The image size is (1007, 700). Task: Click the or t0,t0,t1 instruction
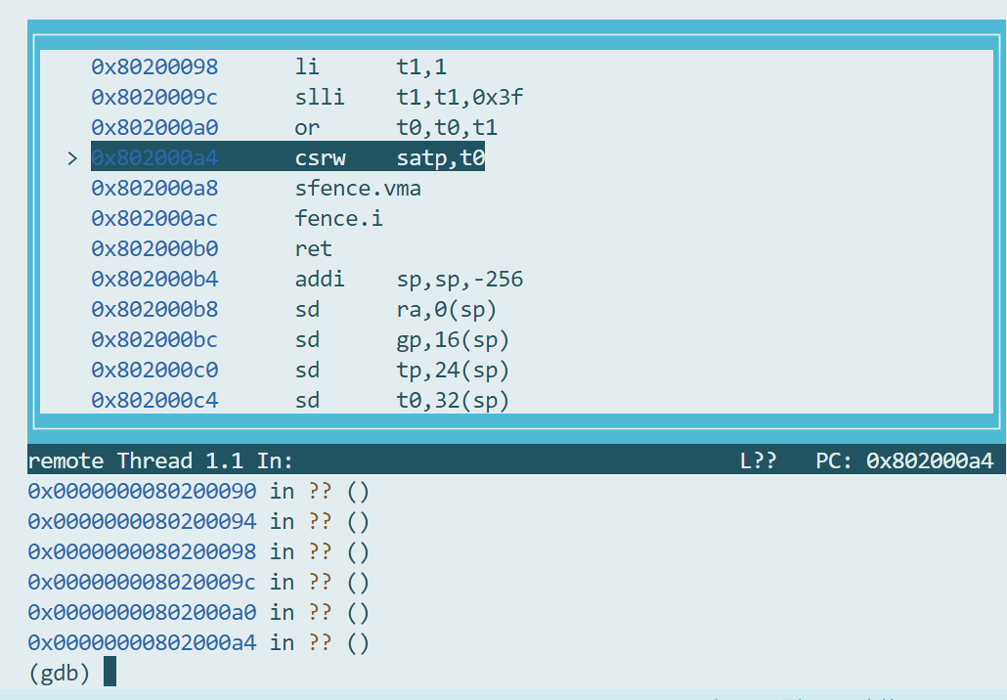point(395,127)
